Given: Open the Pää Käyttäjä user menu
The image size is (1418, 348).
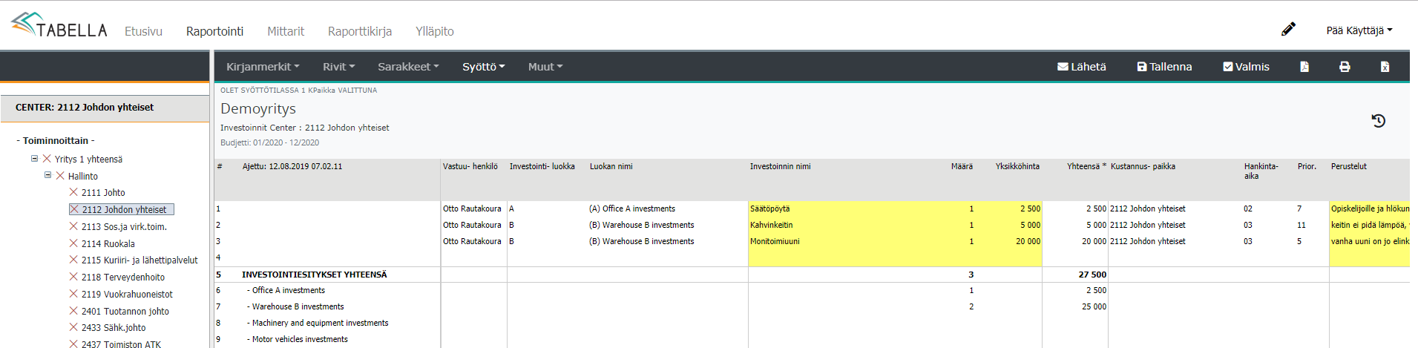Looking at the screenshot, I should [1359, 30].
